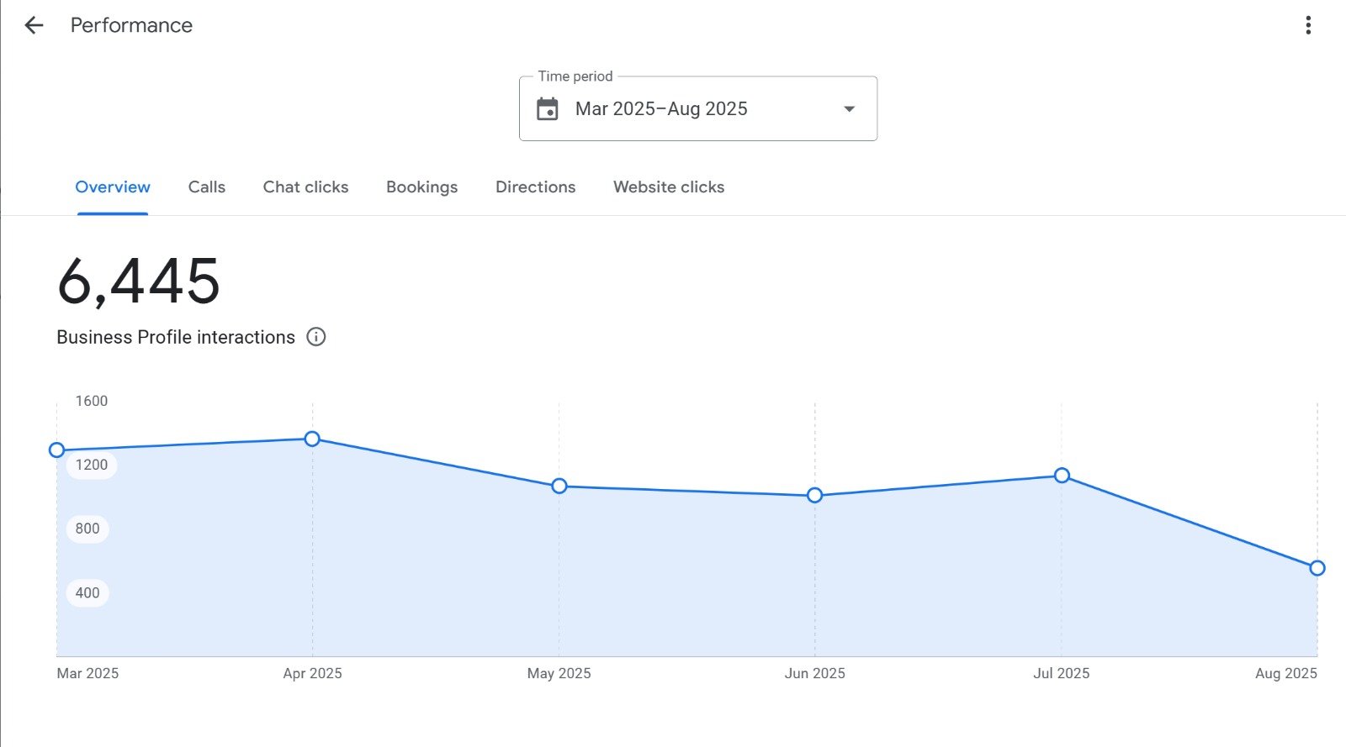Select the Apr 2025 chart data point
The image size is (1346, 747).
pyautogui.click(x=312, y=439)
